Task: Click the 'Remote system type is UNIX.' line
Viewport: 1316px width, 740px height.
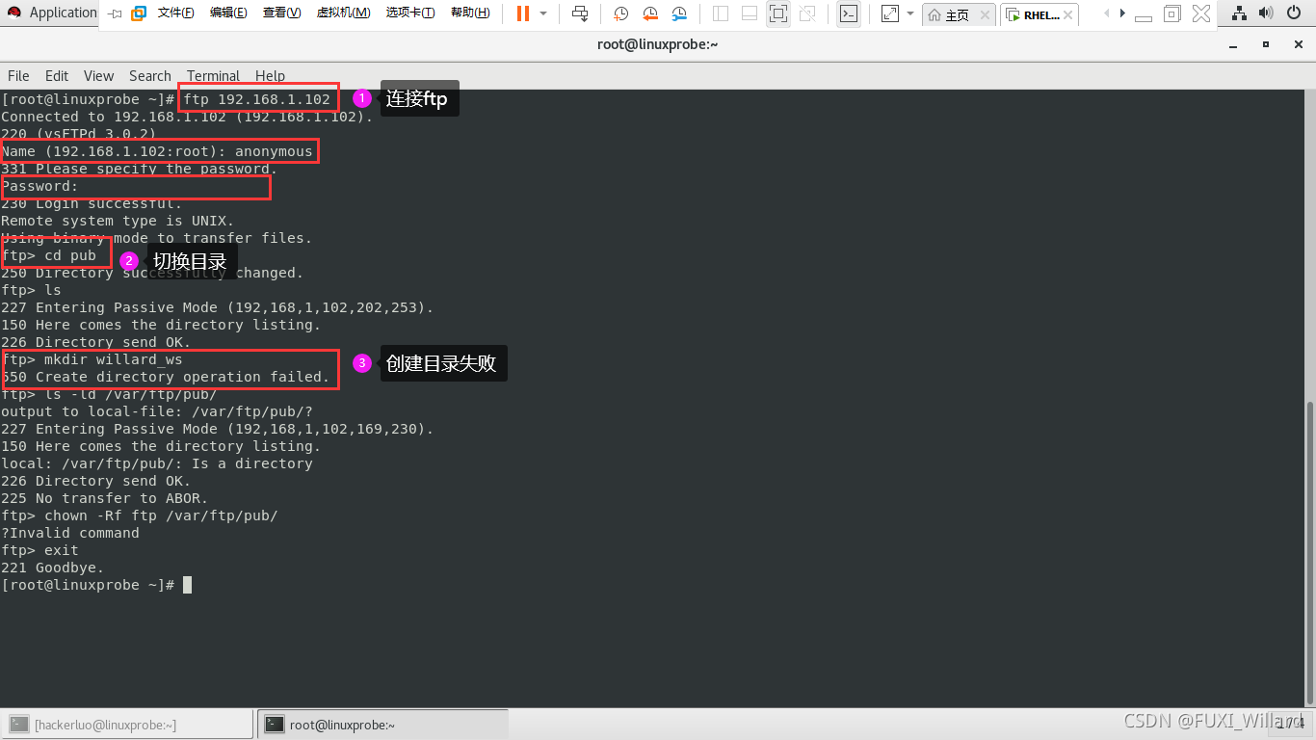Action: (118, 221)
